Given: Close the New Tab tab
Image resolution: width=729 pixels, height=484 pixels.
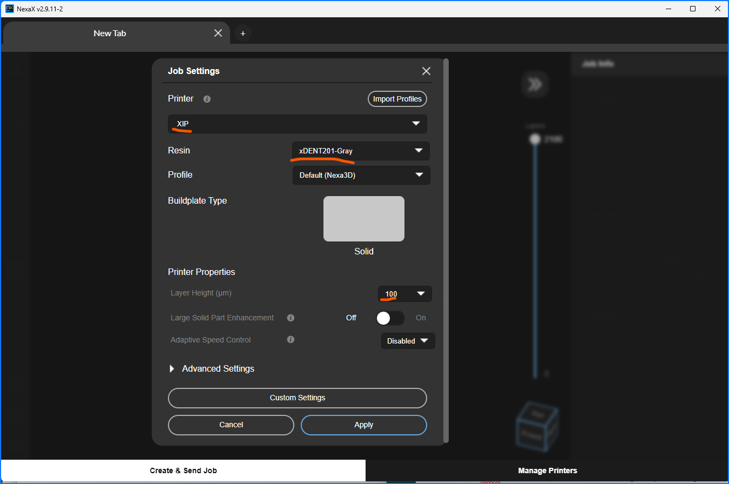Looking at the screenshot, I should [218, 33].
